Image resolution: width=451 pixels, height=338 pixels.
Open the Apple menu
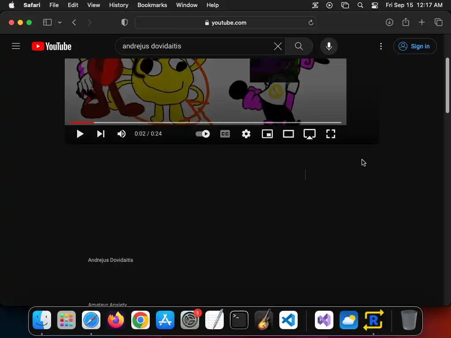tap(11, 5)
